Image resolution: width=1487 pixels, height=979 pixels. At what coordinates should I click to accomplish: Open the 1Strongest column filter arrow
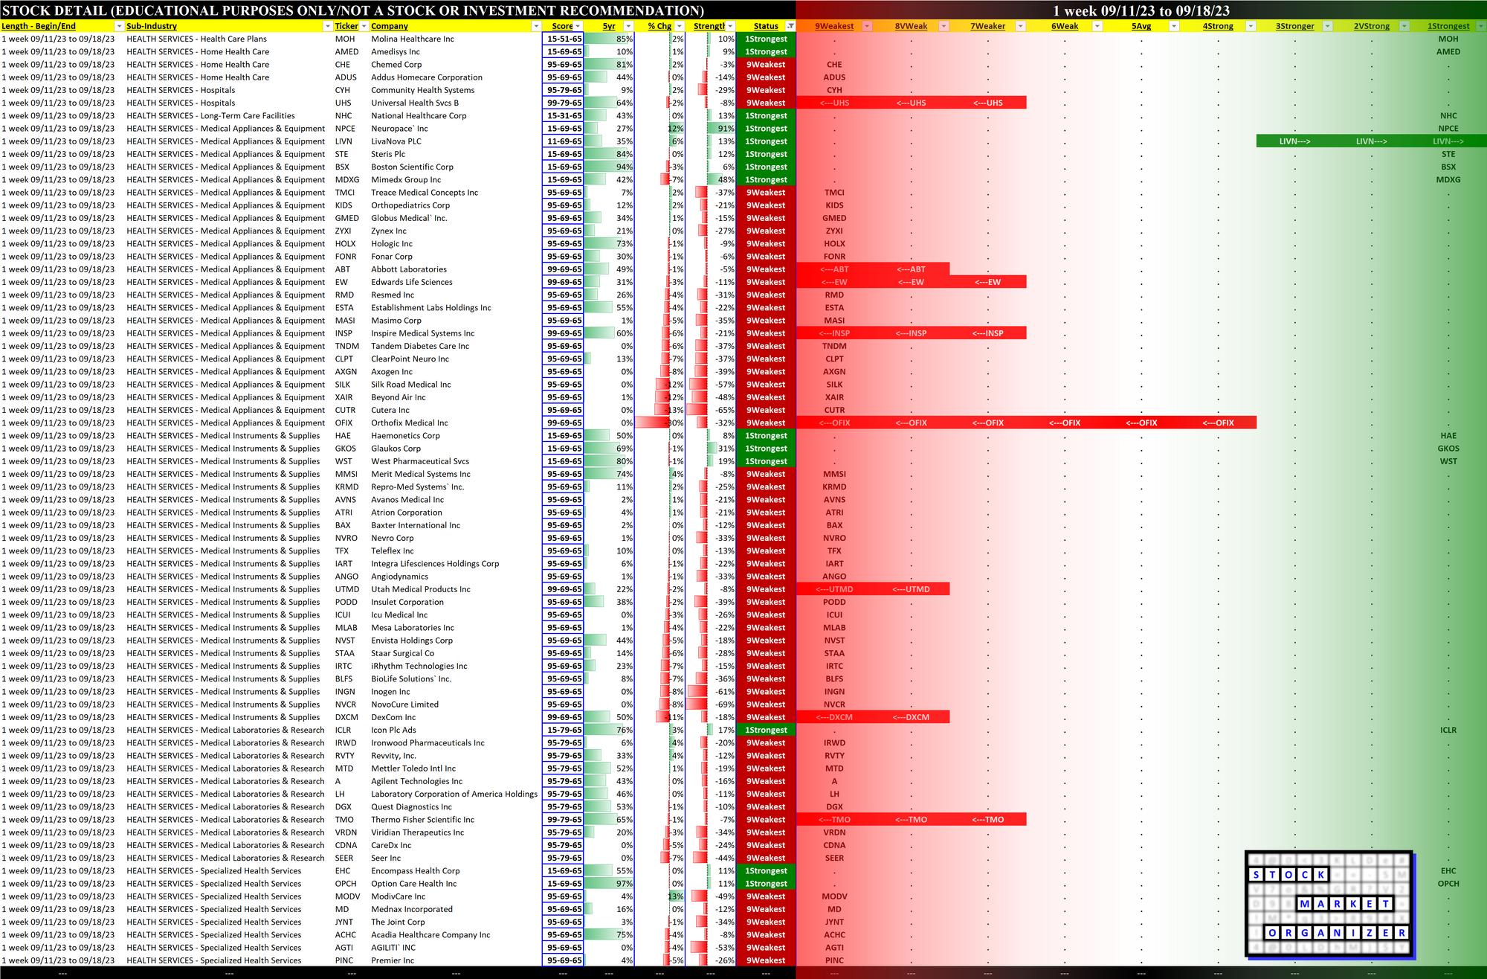pyautogui.click(x=1480, y=26)
